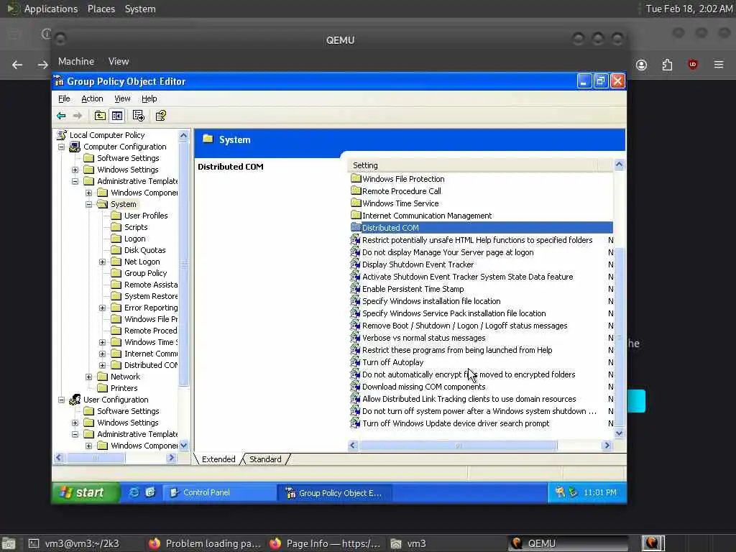Select the Distributed COM list entry
The image size is (736, 552).
click(481, 228)
